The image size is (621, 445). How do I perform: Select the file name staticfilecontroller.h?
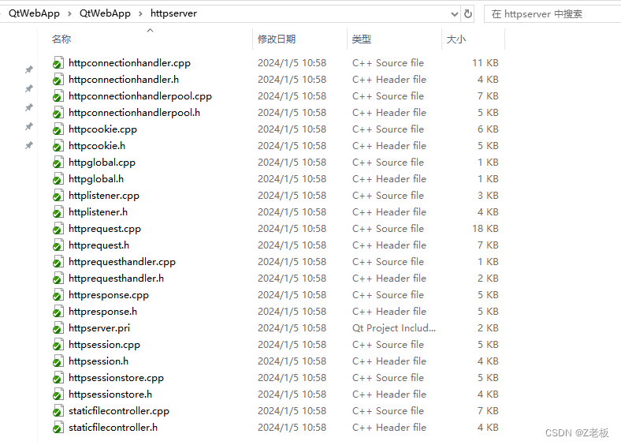[113, 428]
